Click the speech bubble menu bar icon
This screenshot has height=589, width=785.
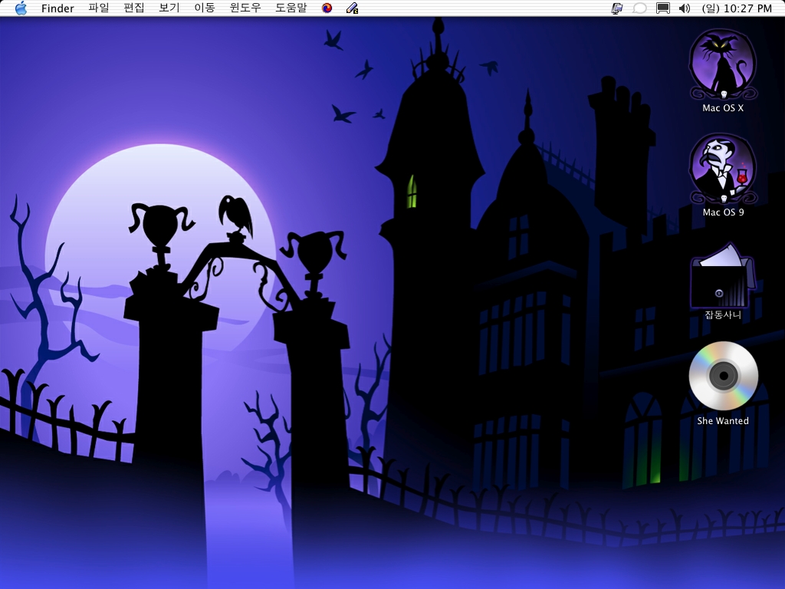[x=639, y=8]
